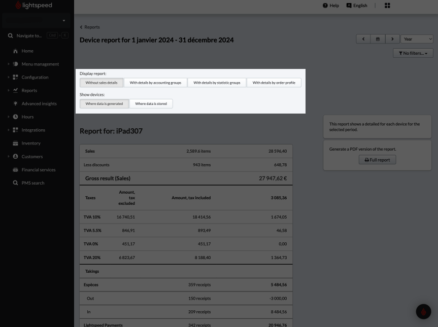Click the Configuration grid icon
Screen dimensions: 438x327
tap(15, 77)
